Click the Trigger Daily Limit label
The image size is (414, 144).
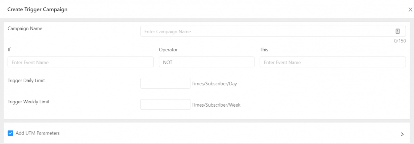pyautogui.click(x=26, y=80)
